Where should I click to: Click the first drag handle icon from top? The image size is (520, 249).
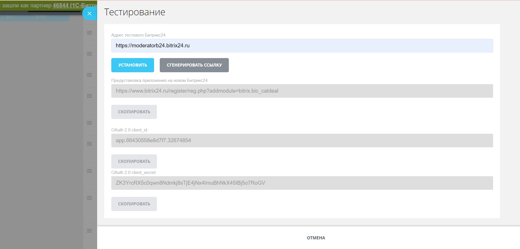89,33
